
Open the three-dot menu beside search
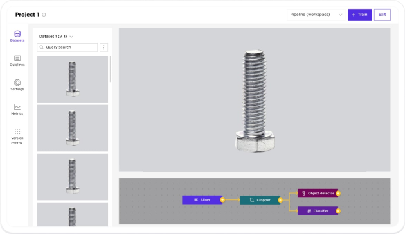(104, 47)
